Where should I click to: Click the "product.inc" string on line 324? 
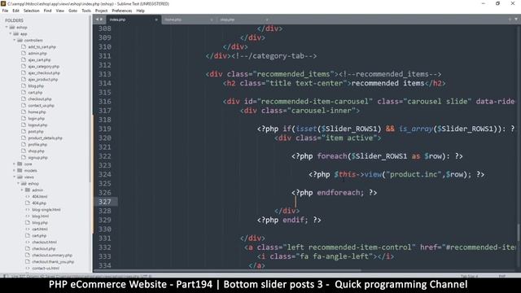[414, 174]
